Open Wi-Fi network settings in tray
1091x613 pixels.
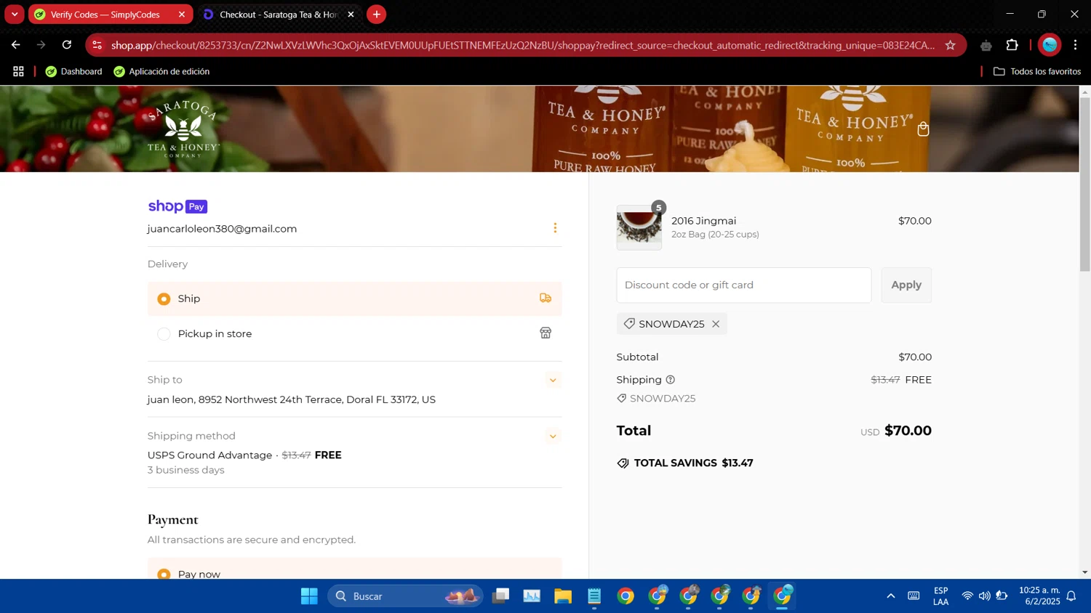click(967, 596)
